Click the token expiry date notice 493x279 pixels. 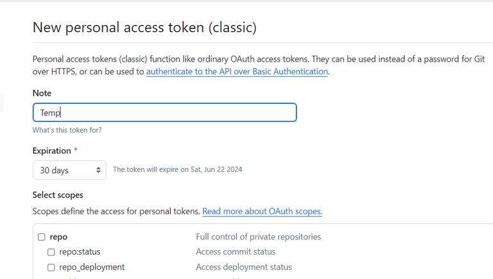(x=177, y=170)
